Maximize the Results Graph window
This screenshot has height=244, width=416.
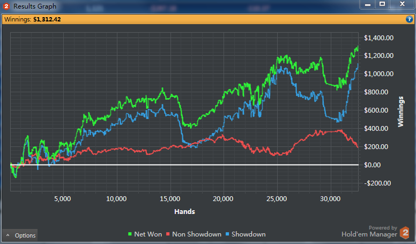tap(382, 4)
